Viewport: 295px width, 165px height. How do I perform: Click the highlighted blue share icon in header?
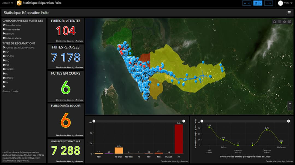coord(256,3)
